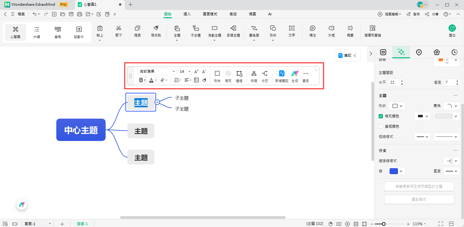
Task: Click the 搜尋和替換 find and replace icon
Action: point(372,28)
